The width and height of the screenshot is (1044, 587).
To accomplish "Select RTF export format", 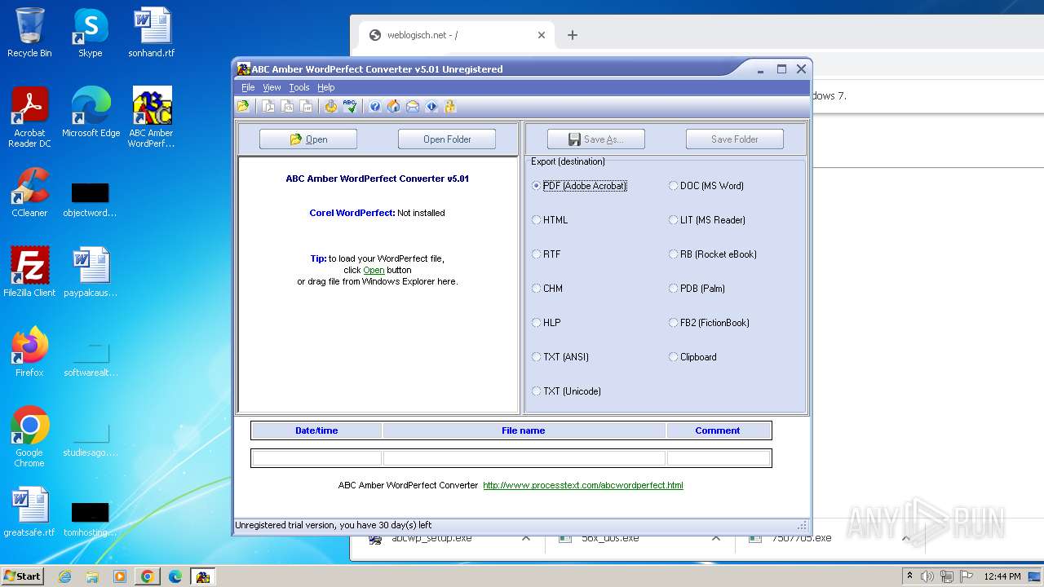I will tap(546, 254).
